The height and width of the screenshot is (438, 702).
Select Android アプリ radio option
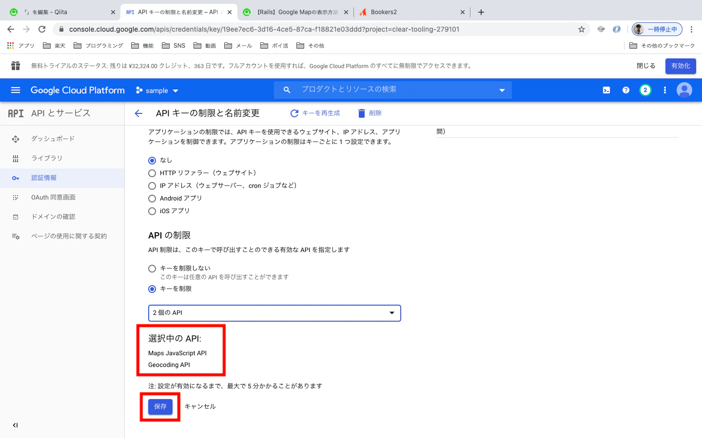pos(152,199)
